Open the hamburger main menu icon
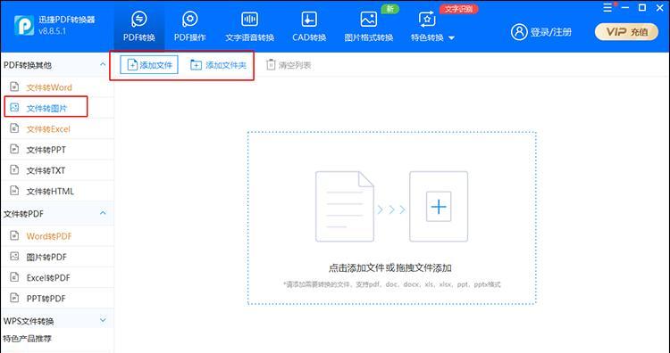The width and height of the screenshot is (670, 353). pyautogui.click(x=607, y=8)
